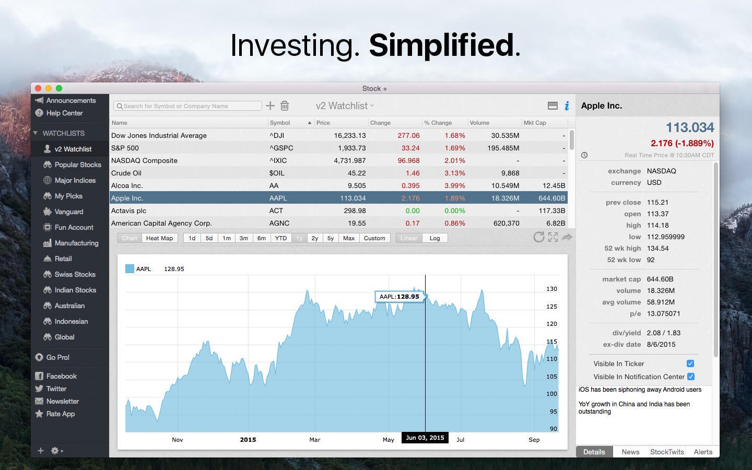This screenshot has height=470, width=752.
Task: Set a custom chart range with Custom button
Action: tap(375, 238)
